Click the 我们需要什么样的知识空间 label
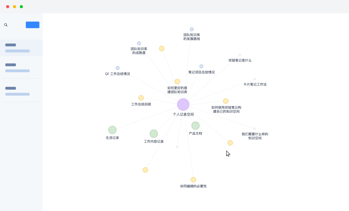The height and width of the screenshot is (211, 349). click(x=255, y=136)
